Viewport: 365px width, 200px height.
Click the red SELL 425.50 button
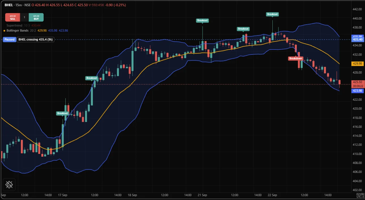click(x=12, y=17)
